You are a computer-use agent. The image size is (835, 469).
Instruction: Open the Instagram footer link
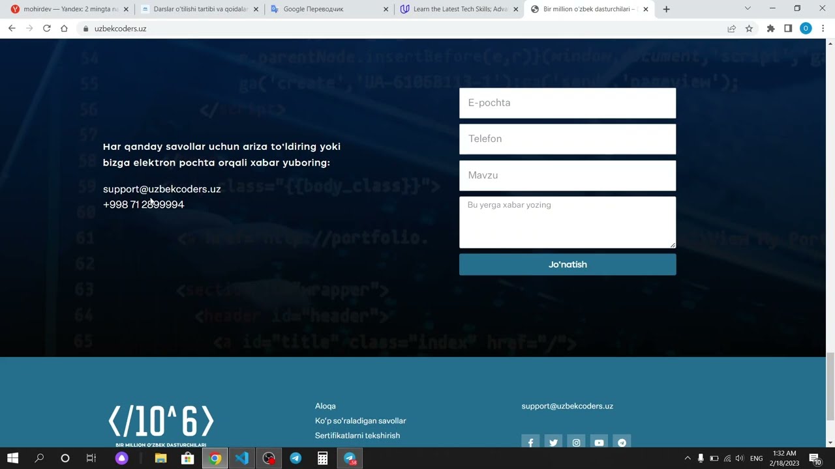coord(576,442)
